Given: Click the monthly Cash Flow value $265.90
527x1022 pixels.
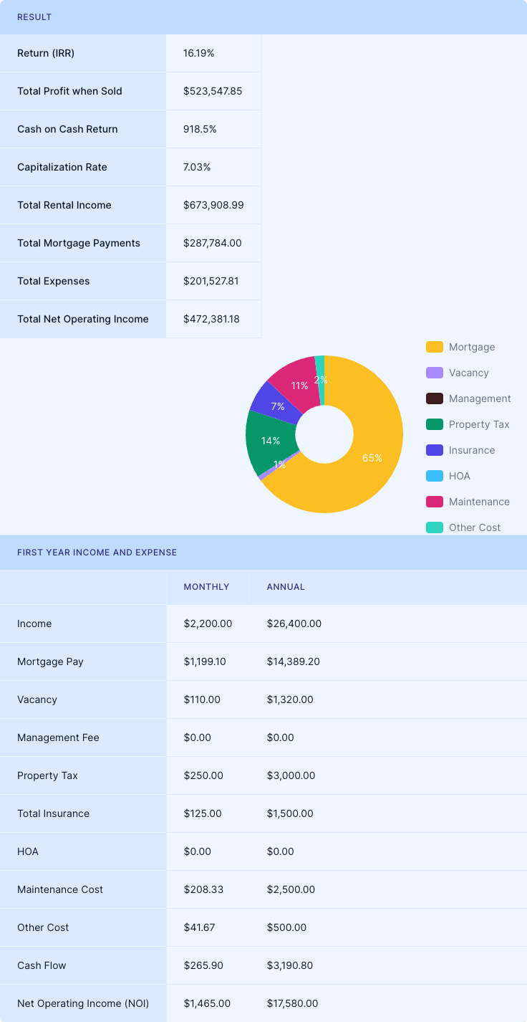Looking at the screenshot, I should pyautogui.click(x=203, y=965).
